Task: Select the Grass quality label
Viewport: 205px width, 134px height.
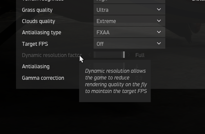Action: (x=37, y=10)
